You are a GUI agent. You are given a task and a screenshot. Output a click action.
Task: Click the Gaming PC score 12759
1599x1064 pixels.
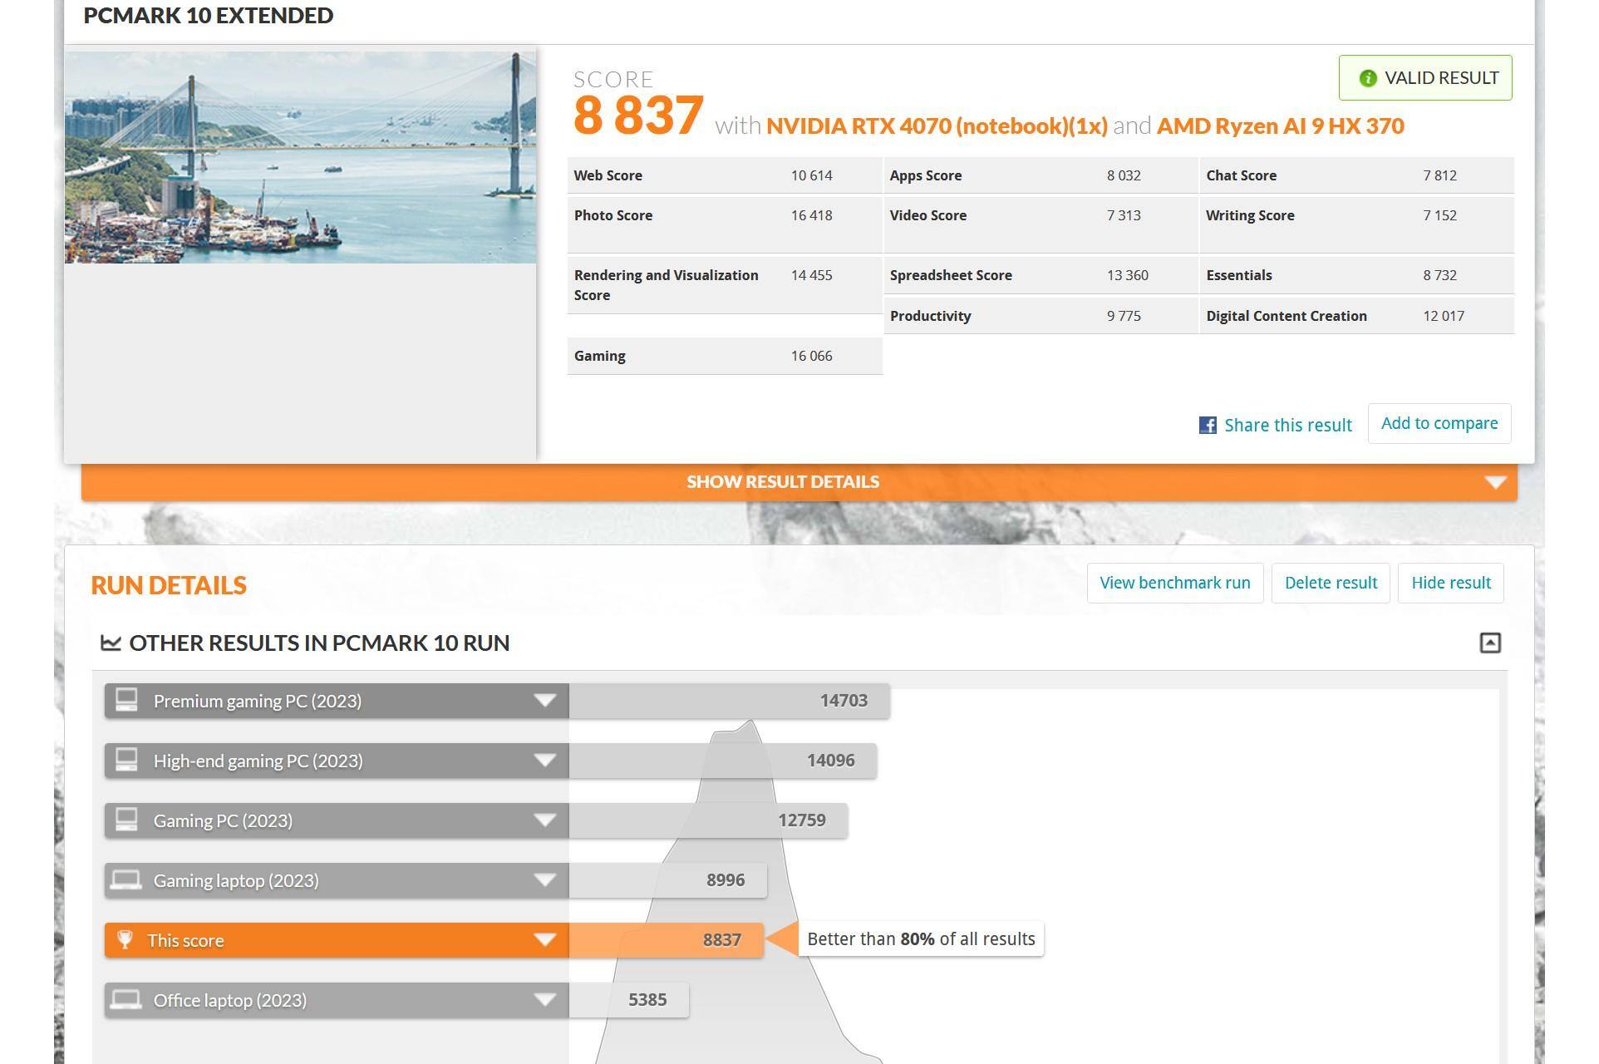click(802, 820)
